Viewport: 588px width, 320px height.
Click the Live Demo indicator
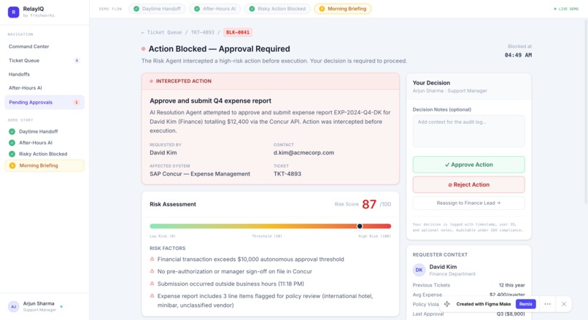click(x=566, y=9)
